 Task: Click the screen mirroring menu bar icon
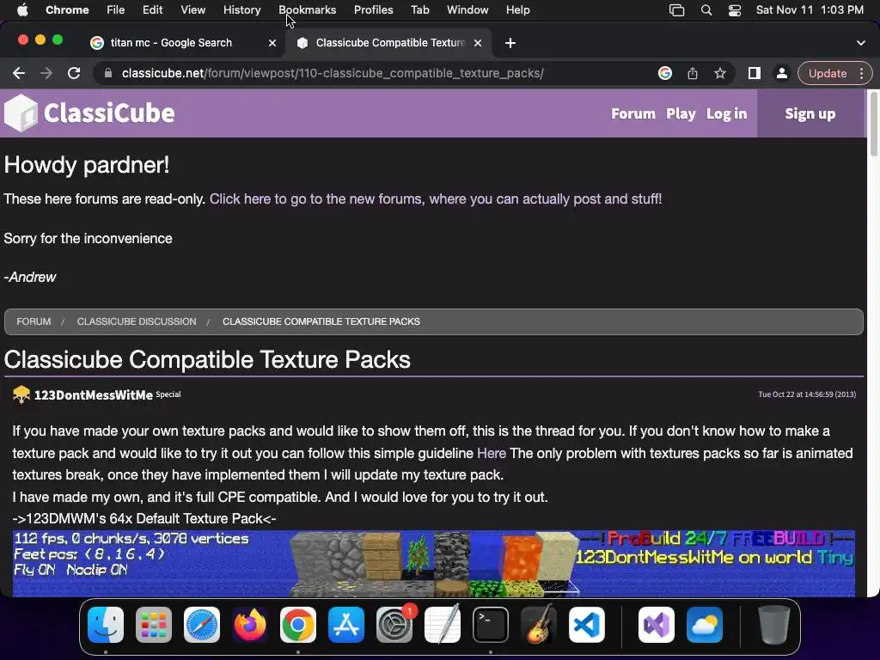click(677, 10)
